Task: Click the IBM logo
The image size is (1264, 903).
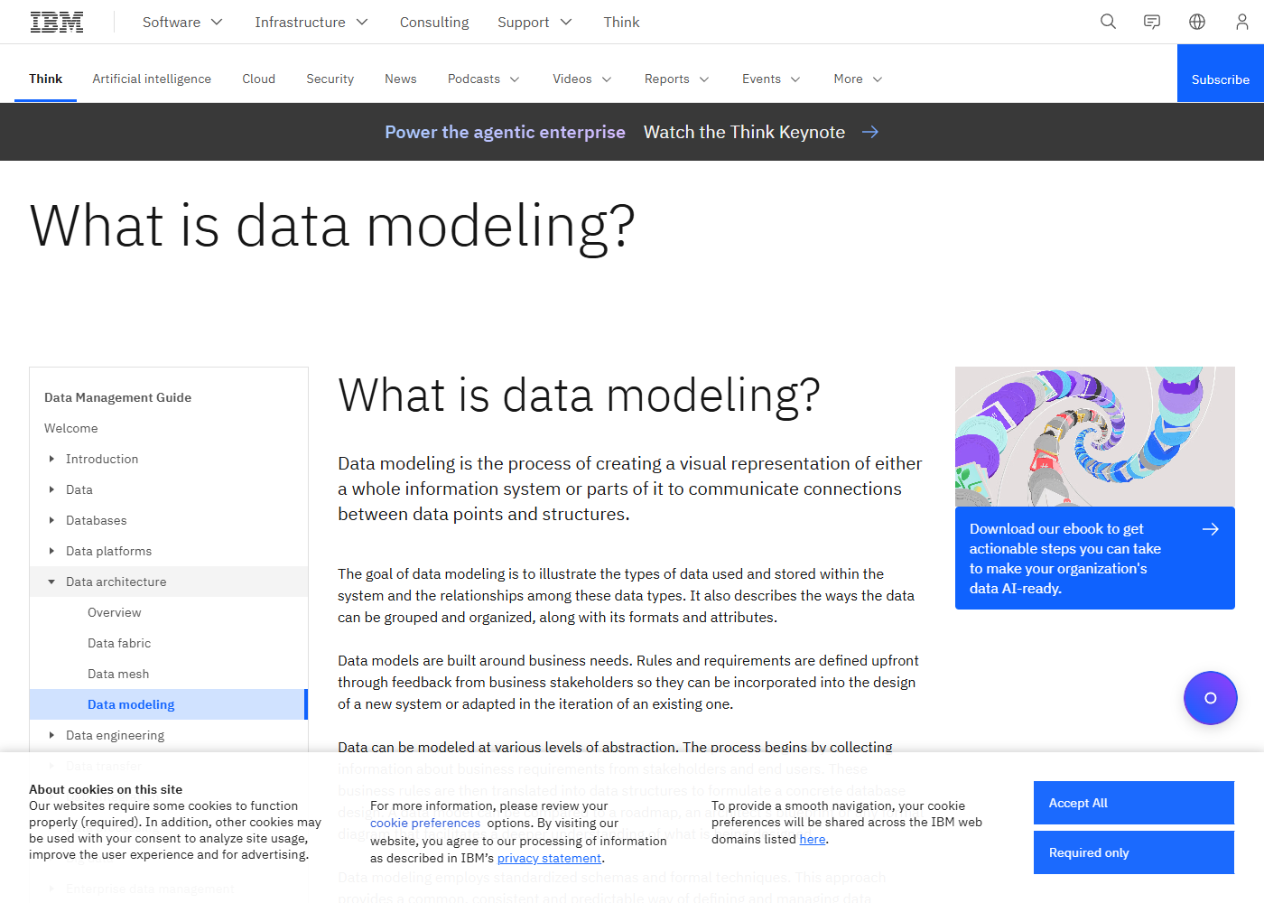Action: (x=57, y=22)
